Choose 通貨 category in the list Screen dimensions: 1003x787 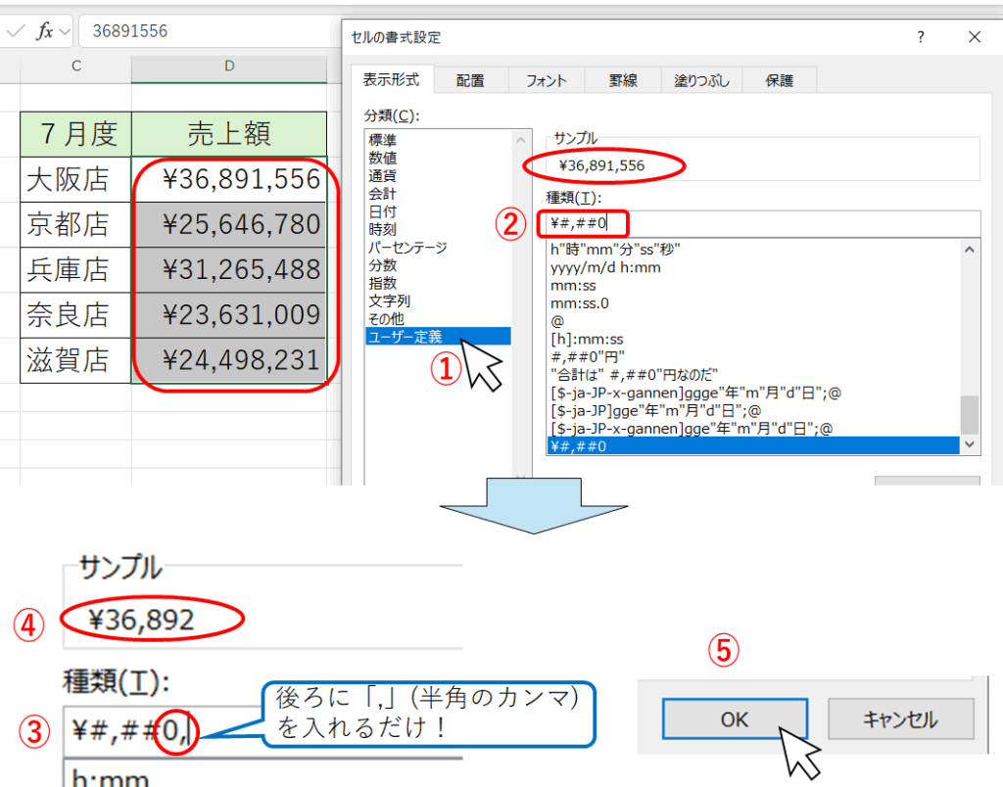click(x=382, y=176)
